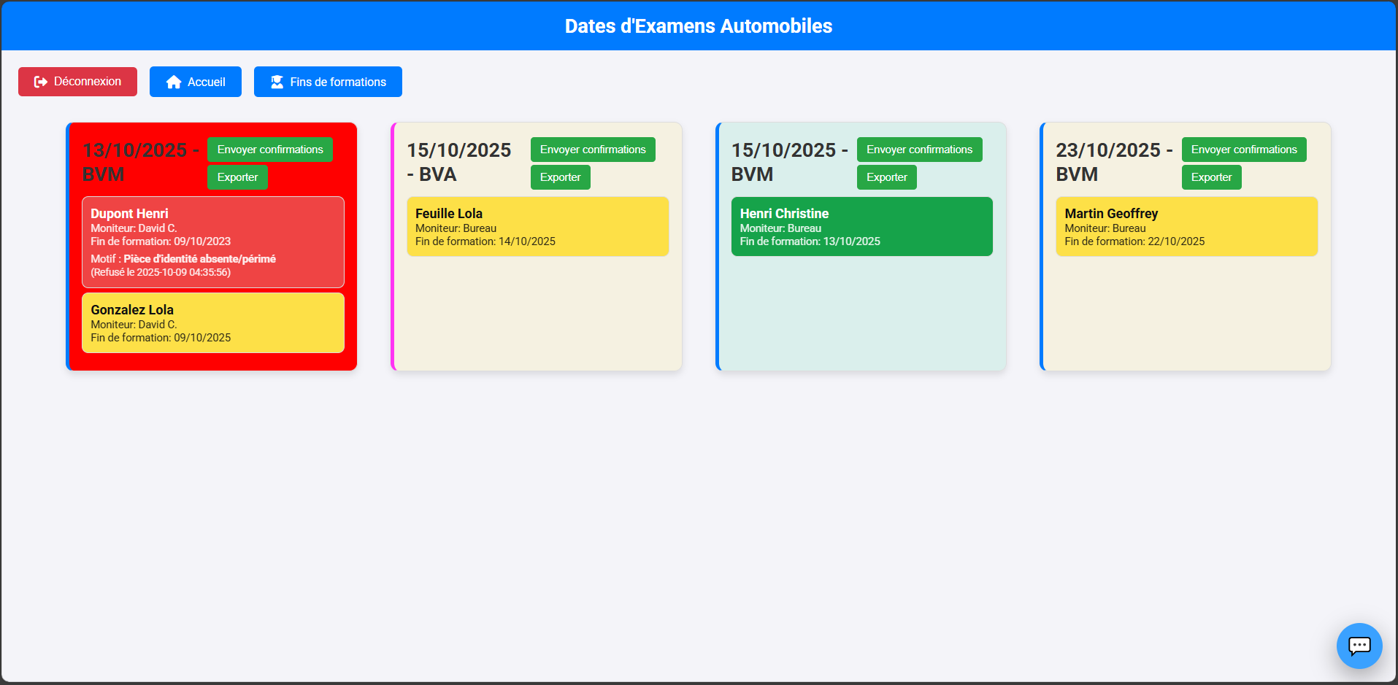
Task: Select the Martin Geoffrey student card
Action: (1186, 227)
